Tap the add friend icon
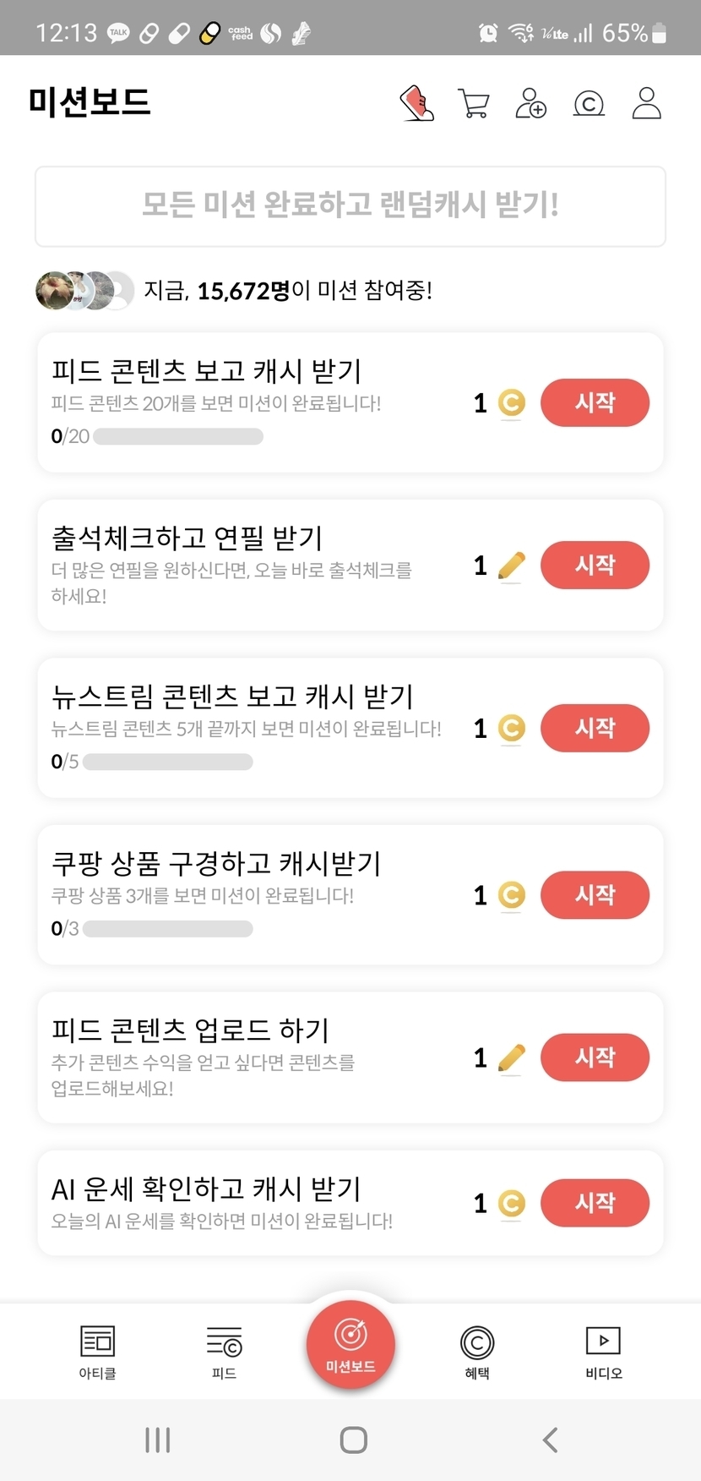The height and width of the screenshot is (1481, 701). tap(530, 104)
